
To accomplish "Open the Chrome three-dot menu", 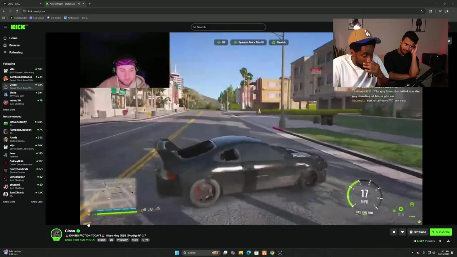I will point(453,11).
